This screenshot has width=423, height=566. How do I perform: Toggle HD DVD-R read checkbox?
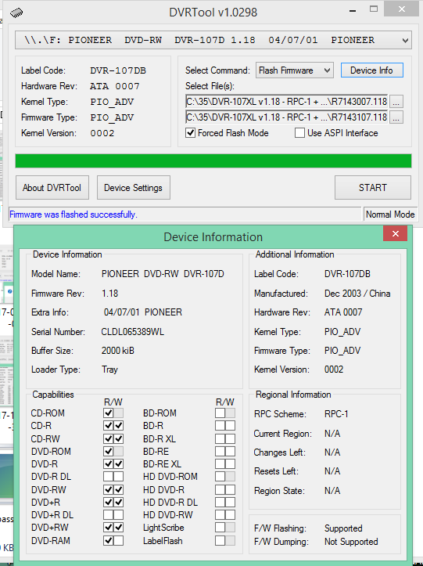click(x=220, y=490)
